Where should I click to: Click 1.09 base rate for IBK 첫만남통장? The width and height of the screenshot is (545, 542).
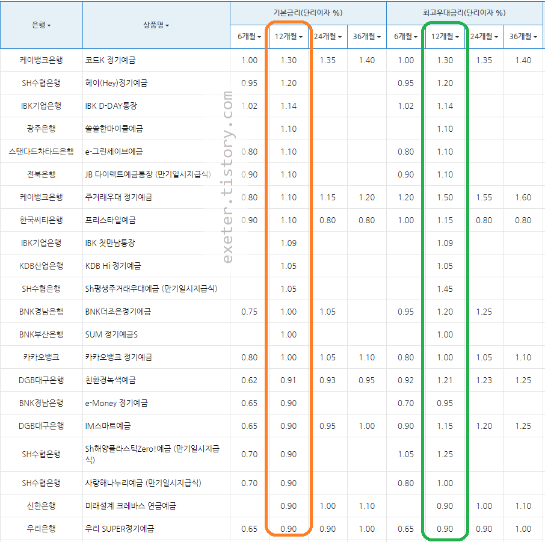[x=289, y=243]
